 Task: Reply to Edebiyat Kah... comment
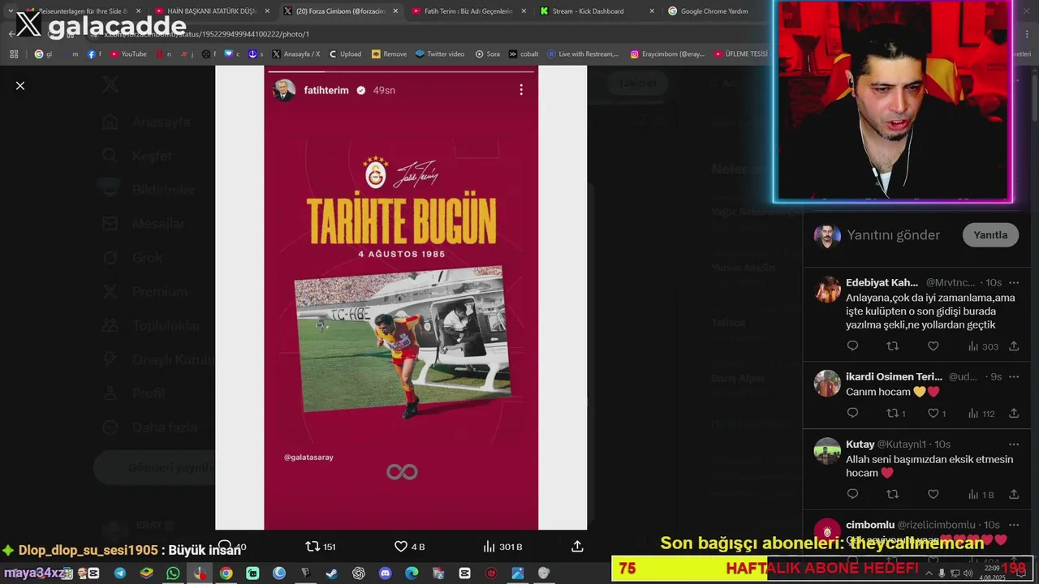[852, 346]
